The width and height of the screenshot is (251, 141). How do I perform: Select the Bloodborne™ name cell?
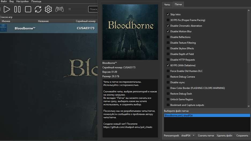[43, 28]
